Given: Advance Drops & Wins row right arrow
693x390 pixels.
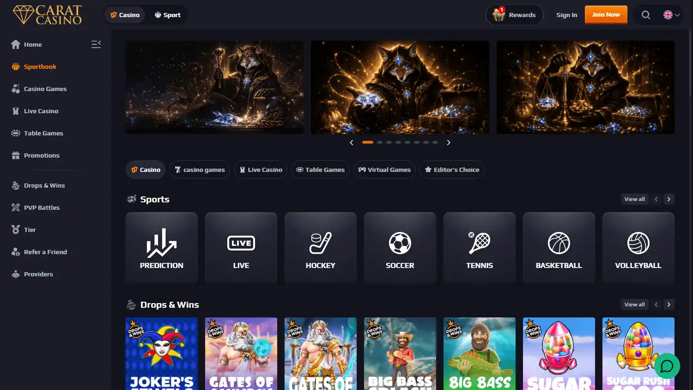Looking at the screenshot, I should 669,305.
